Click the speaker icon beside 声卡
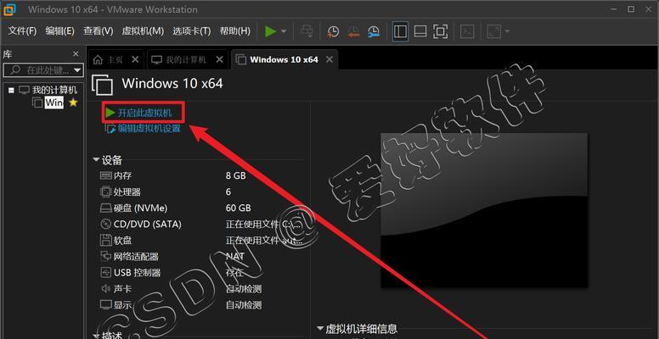659x339 pixels. tap(105, 289)
